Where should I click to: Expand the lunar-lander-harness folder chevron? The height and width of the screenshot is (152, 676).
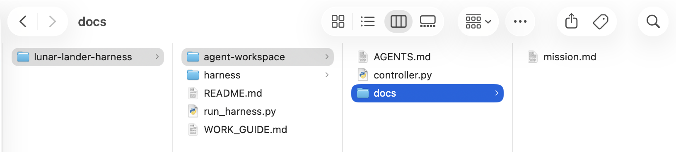point(157,57)
